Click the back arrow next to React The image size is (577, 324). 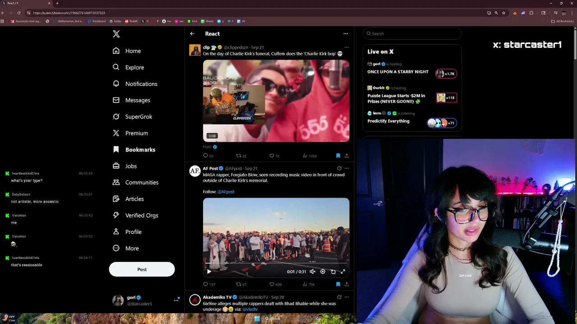(x=192, y=34)
